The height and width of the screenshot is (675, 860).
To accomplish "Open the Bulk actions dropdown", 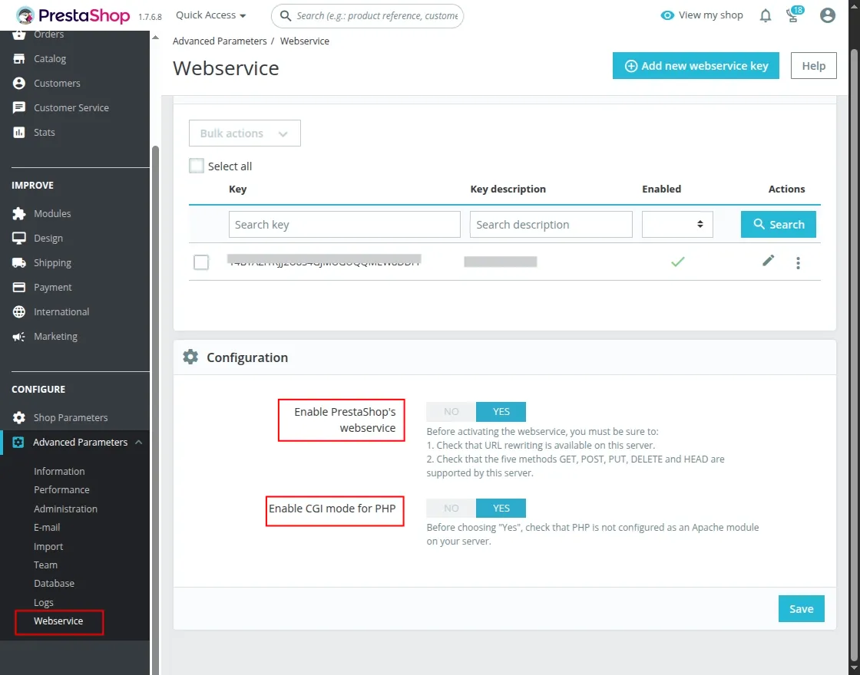I will pos(244,133).
